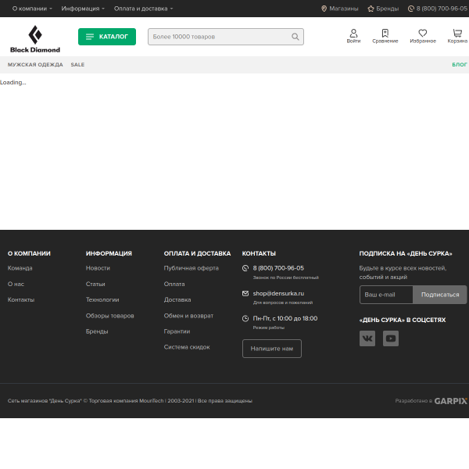The width and height of the screenshot is (469, 469).
Task: Open footer 'Контакты' link under О компании
Action: 21,299
